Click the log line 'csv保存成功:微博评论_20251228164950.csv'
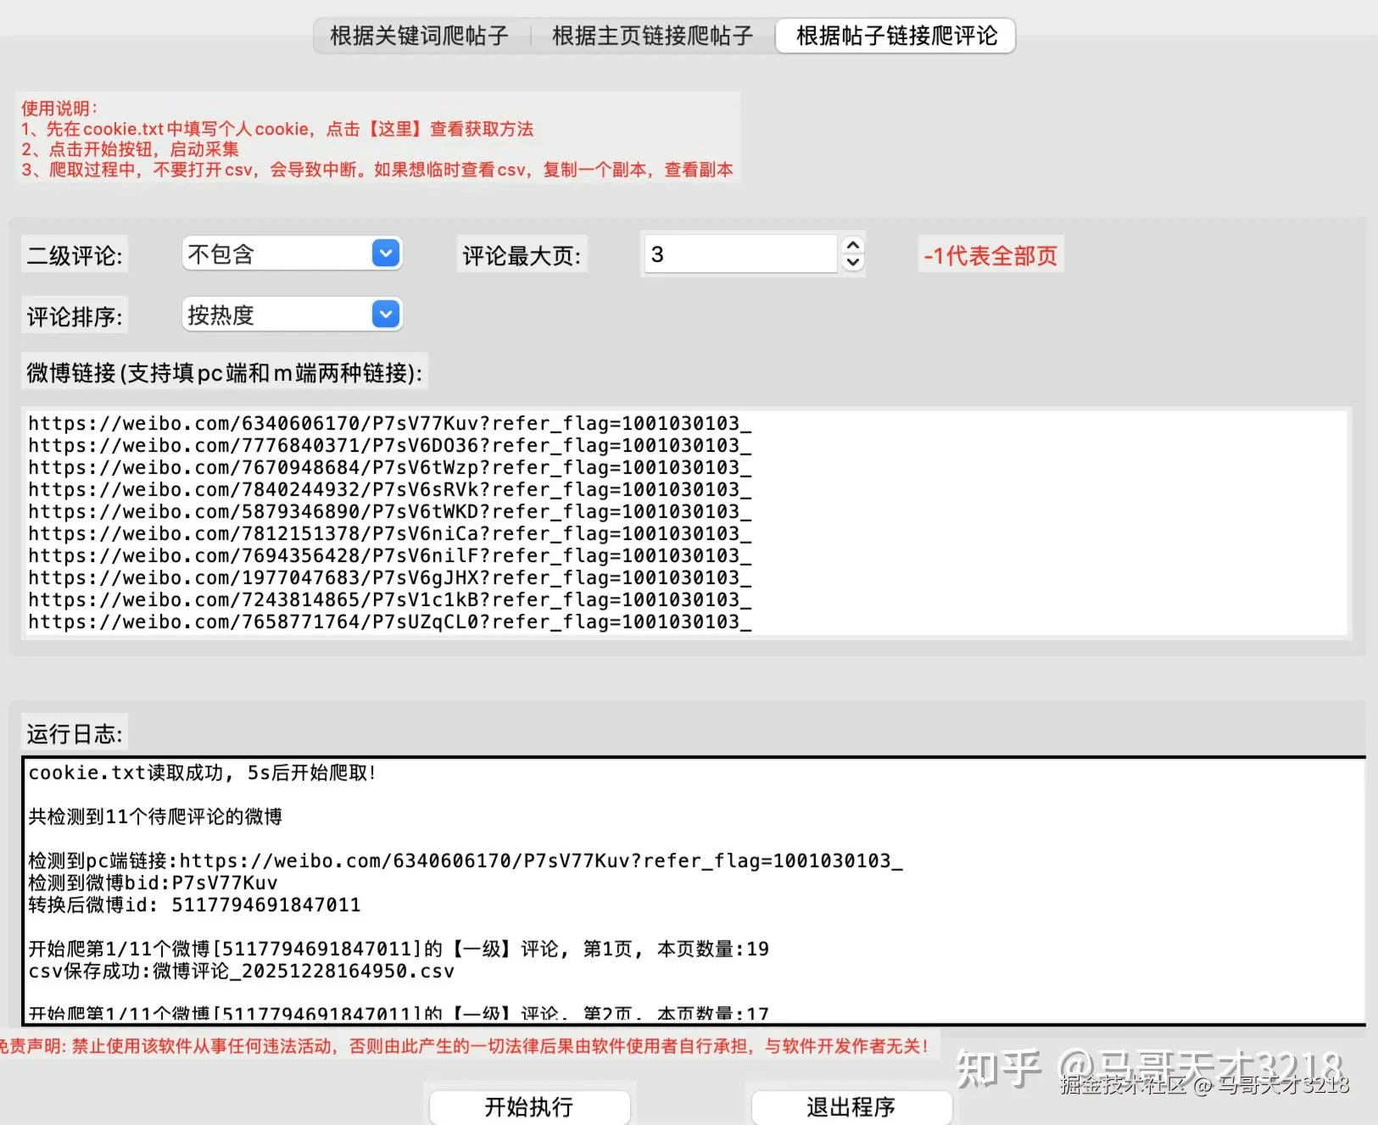This screenshot has width=1378, height=1125. 241,971
